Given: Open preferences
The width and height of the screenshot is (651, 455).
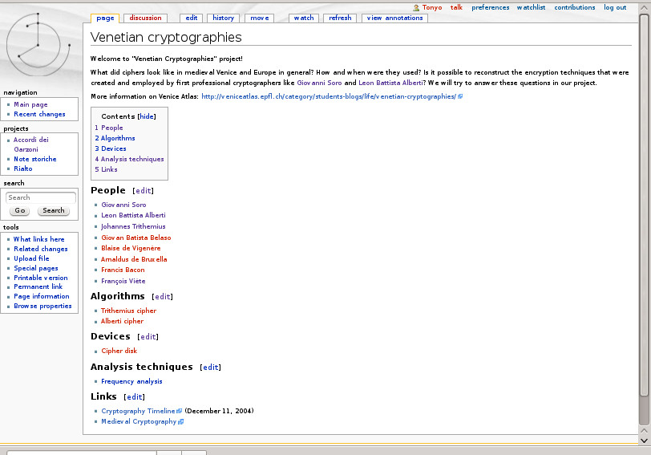Looking at the screenshot, I should 491,7.
